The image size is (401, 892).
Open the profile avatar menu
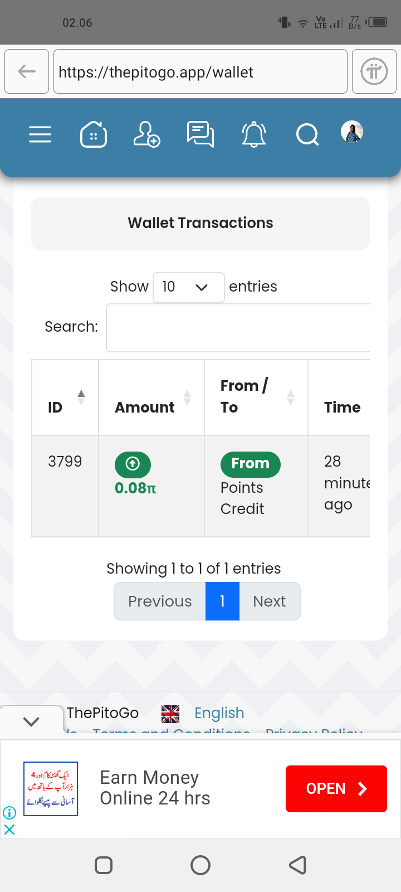(x=352, y=132)
